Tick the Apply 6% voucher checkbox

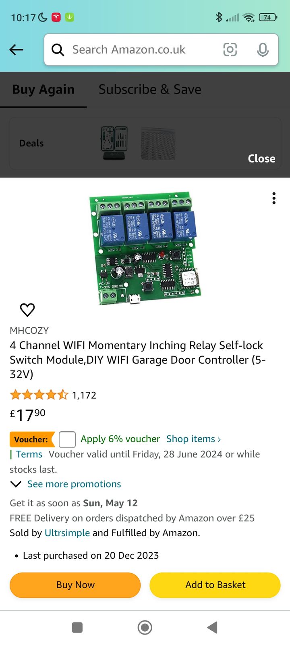[67, 439]
